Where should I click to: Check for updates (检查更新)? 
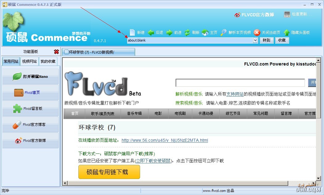click(297, 14)
